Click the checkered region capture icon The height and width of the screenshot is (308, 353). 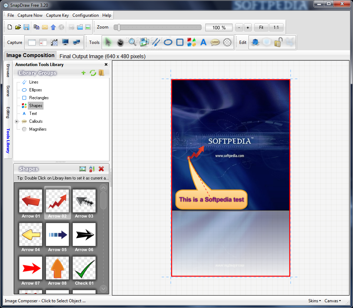(x=54, y=42)
